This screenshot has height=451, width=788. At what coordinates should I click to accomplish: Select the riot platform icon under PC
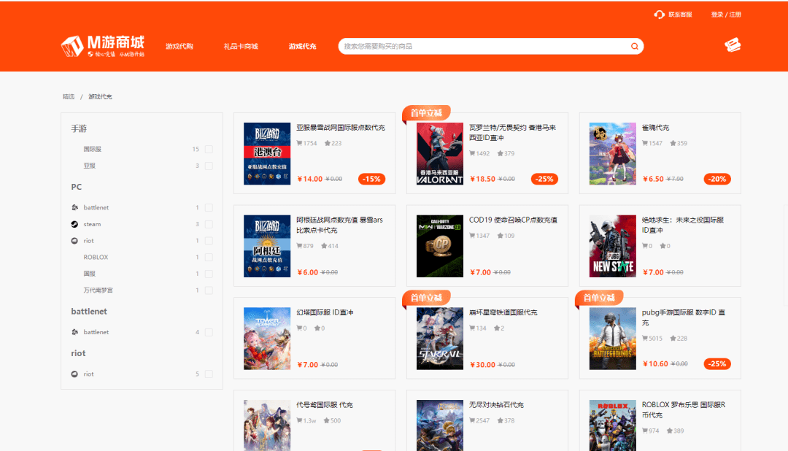[74, 240]
